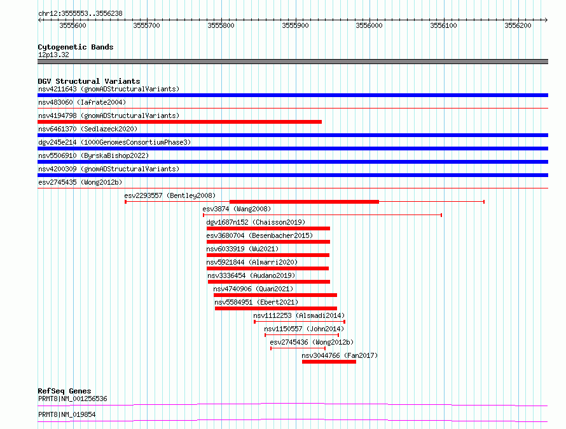Click the nsv483060 thin red line

[293, 108]
